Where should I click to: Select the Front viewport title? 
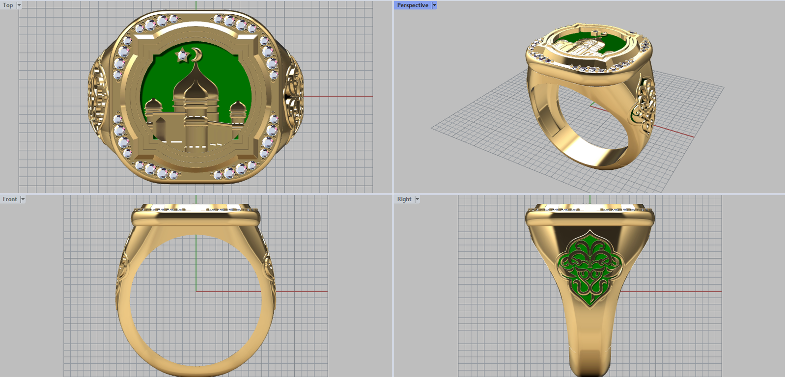pyautogui.click(x=10, y=199)
